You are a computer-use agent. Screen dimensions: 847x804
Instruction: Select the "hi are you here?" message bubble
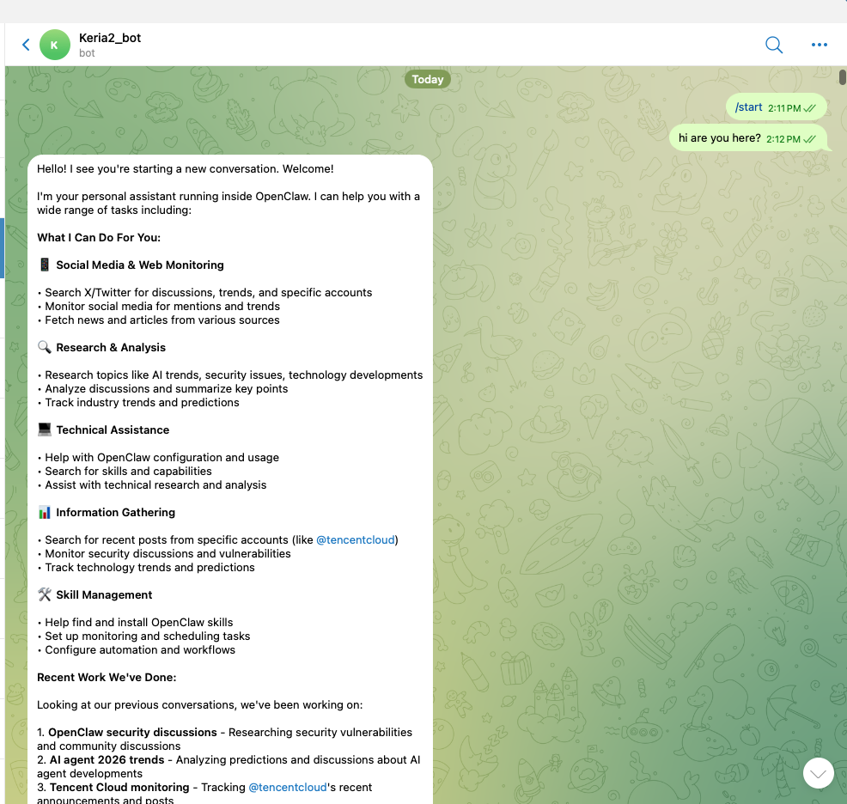tap(719, 137)
